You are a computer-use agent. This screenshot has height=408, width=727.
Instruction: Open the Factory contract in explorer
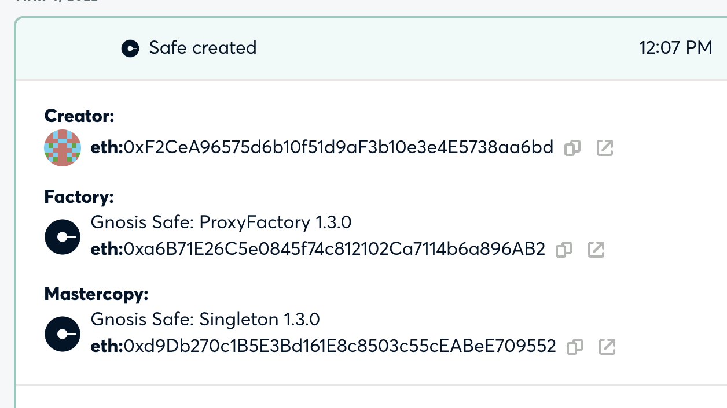[596, 250]
